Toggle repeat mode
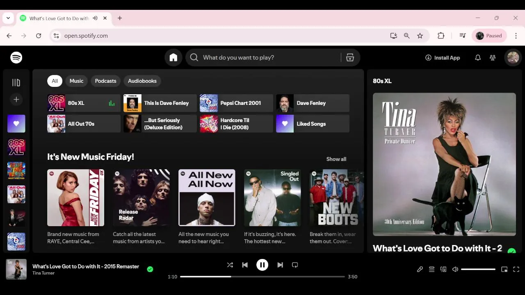525x295 pixels. (x=295, y=265)
